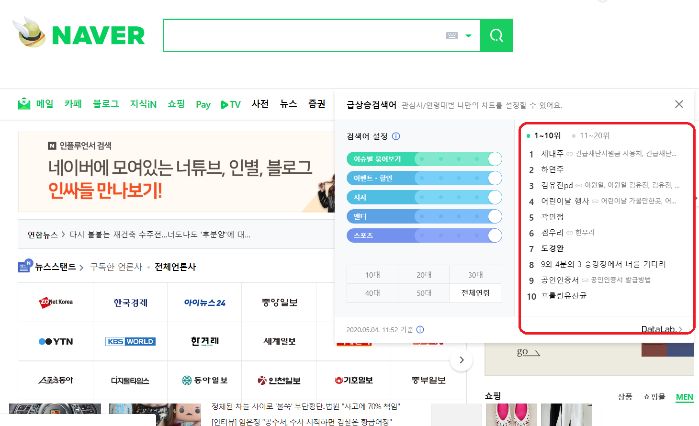Open the on-screen keyboard icon
This screenshot has height=426, width=699.
point(452,35)
